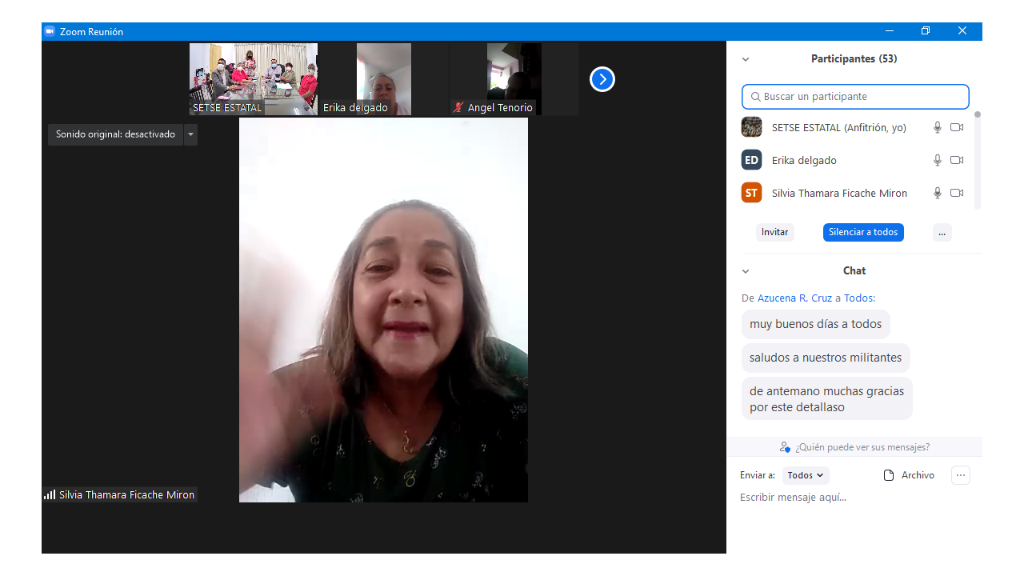Click Archivo button in chat
Screen dimensions: 1024x576
point(909,475)
